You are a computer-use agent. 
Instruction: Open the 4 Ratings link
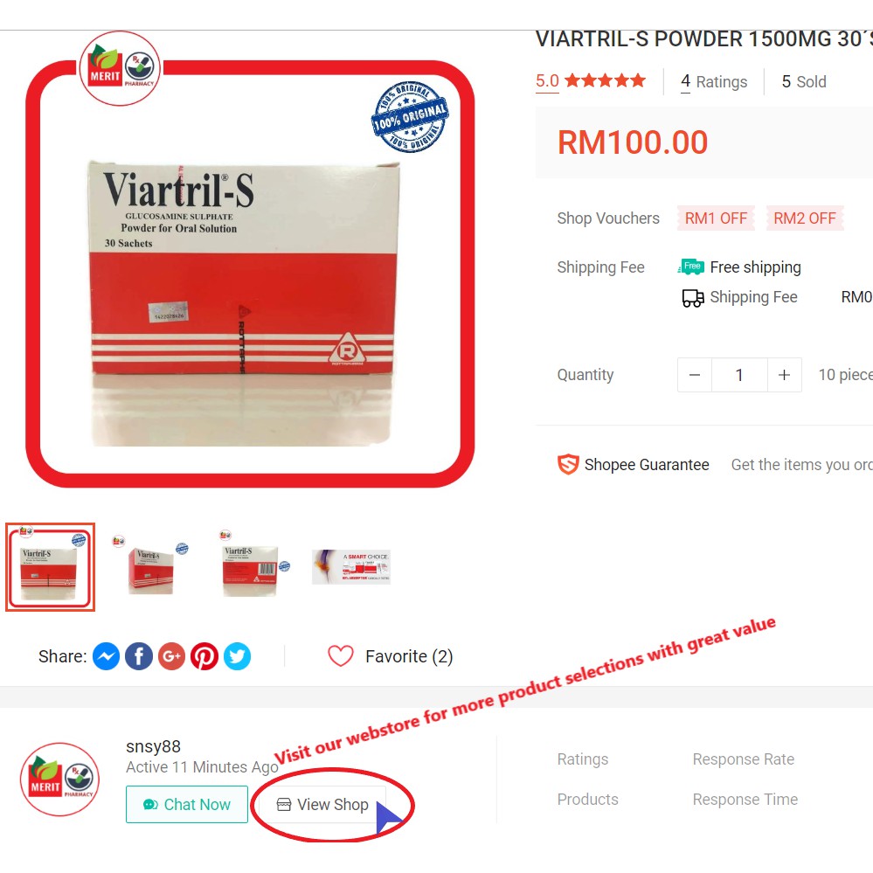coord(714,82)
